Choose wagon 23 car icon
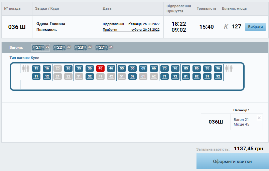 [x=81, y=47]
